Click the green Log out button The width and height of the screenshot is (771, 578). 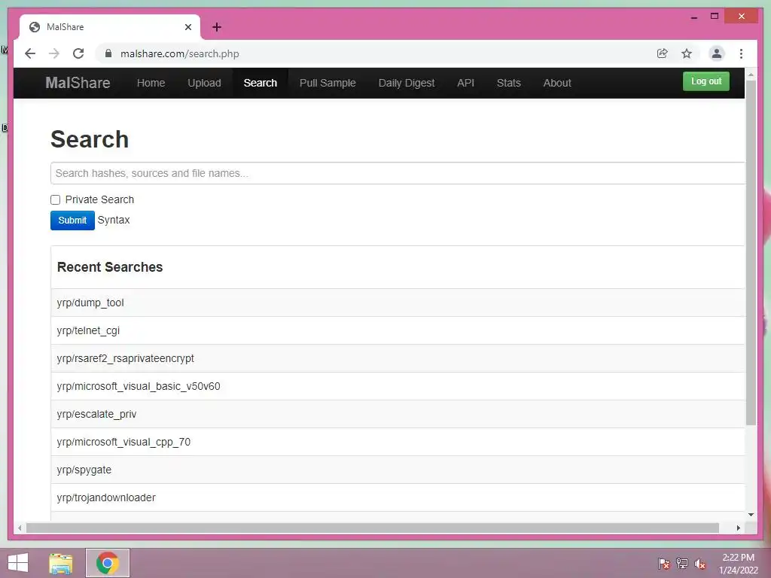706,81
